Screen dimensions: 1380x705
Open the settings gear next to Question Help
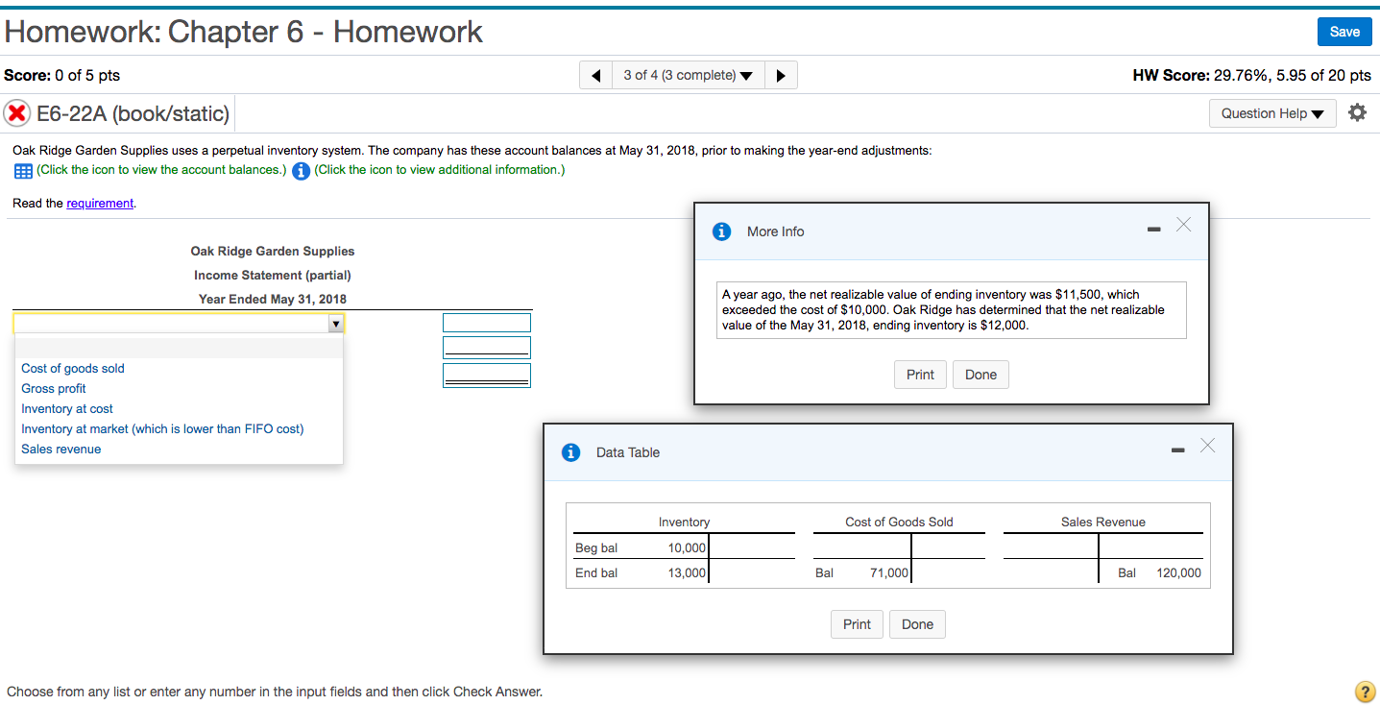pos(1357,112)
